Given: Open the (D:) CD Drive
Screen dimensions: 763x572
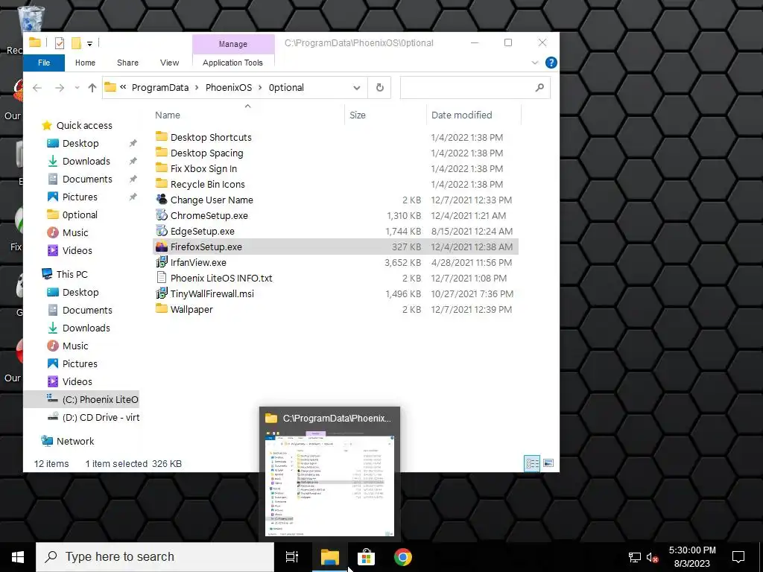Looking at the screenshot, I should (x=93, y=418).
